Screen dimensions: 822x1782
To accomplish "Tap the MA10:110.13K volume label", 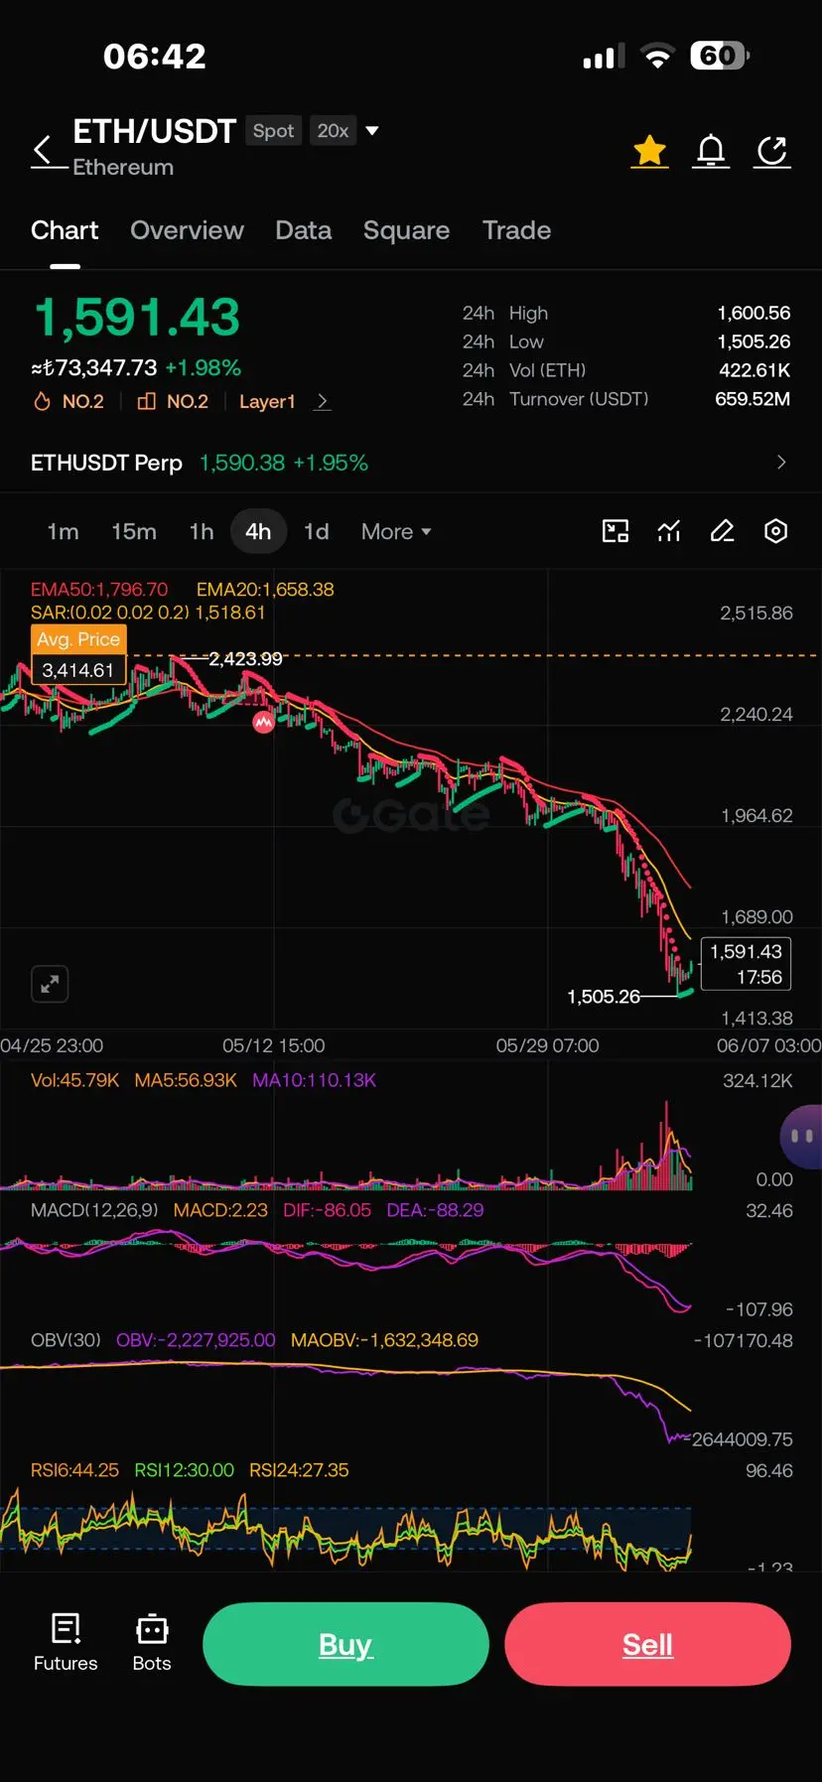I will 314,1080.
